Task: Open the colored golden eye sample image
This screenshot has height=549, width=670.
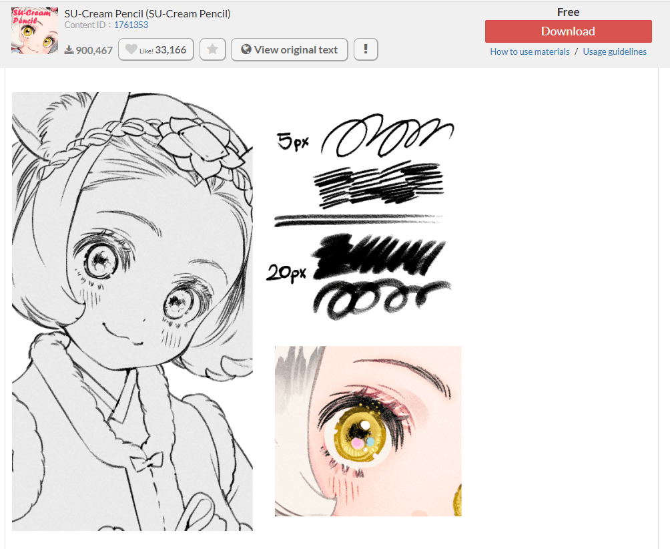Action: 368,431
